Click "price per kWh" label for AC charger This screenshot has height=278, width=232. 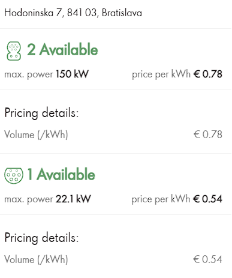(x=161, y=199)
